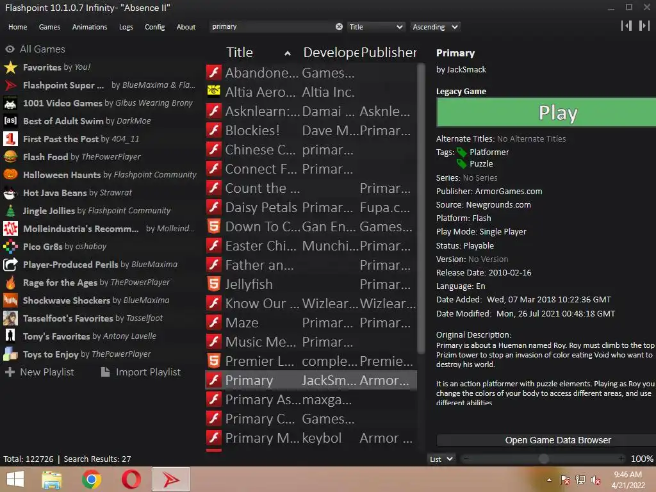The height and width of the screenshot is (492, 656).
Task: Open Rage for the Ages flame icon
Action: tap(10, 283)
